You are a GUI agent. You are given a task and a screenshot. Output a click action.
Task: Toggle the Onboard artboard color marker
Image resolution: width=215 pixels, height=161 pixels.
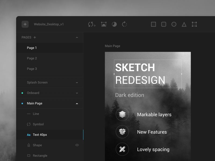pyautogui.click(x=22, y=93)
